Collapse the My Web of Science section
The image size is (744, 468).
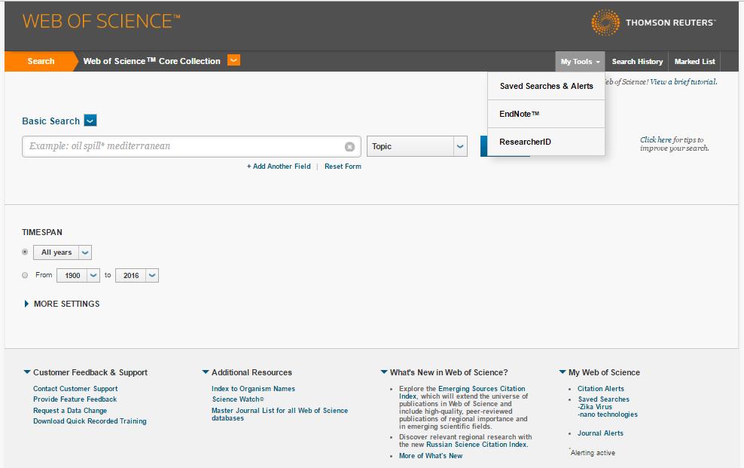pyautogui.click(x=563, y=372)
